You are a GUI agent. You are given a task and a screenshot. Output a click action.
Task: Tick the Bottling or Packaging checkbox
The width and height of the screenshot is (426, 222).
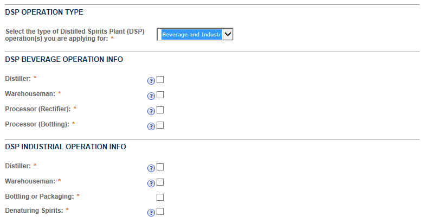tap(160, 197)
